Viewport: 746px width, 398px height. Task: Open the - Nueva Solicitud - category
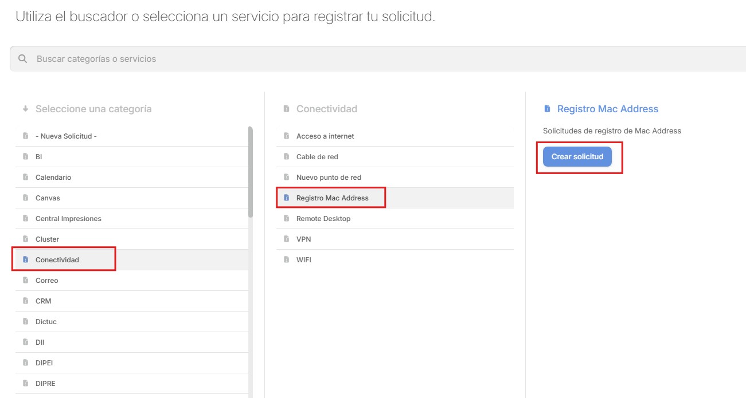click(x=66, y=136)
